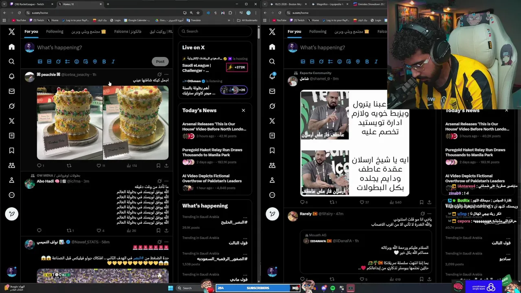Open more options on Rarely's post, right window
This screenshot has width=521, height=293.
click(429, 214)
